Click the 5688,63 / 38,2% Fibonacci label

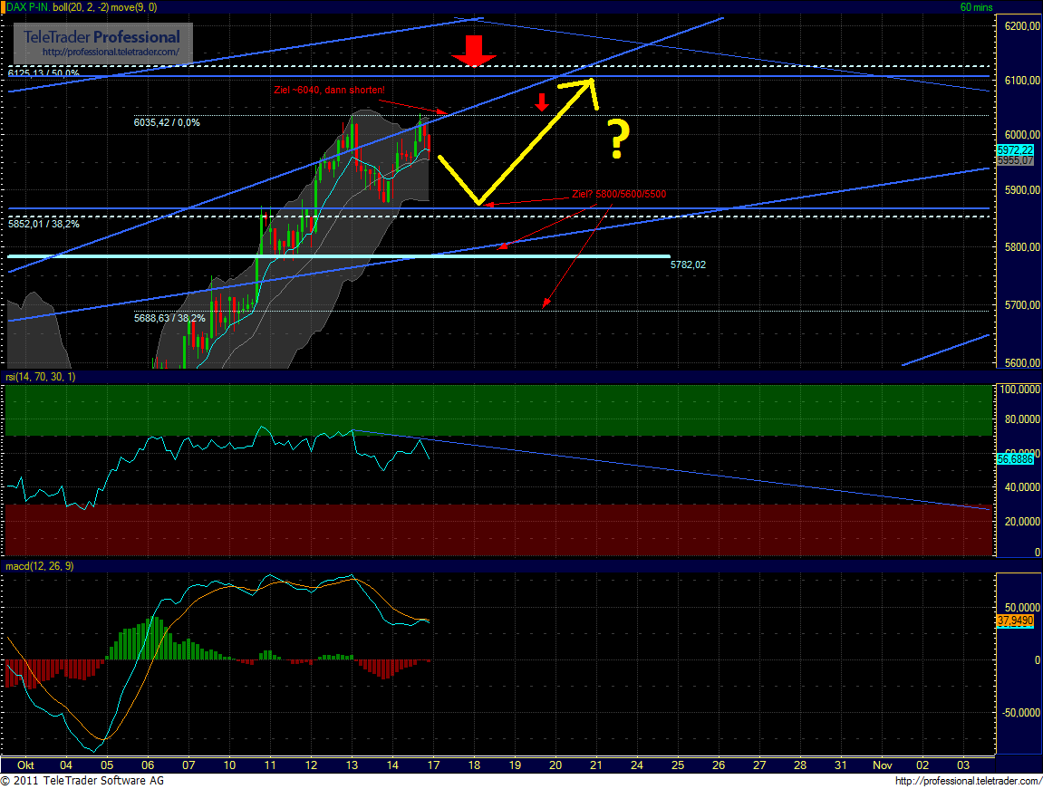tap(169, 318)
